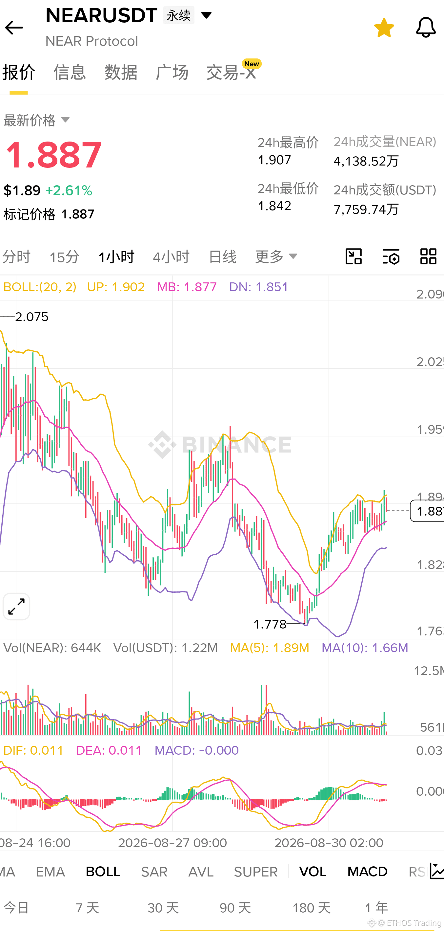Switch to the 广场 tab

click(x=172, y=72)
